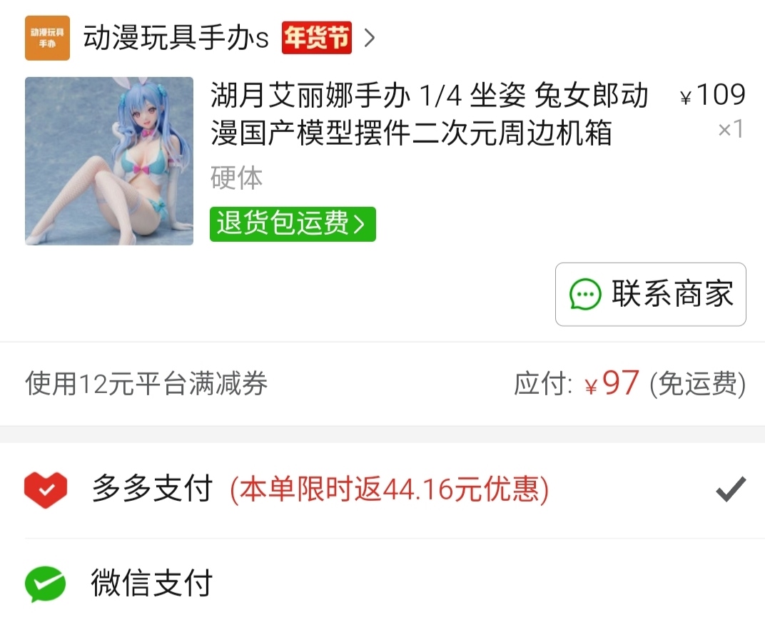Tap the 年货节 red festival badge

317,38
